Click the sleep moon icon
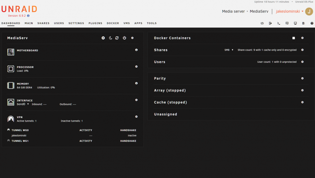This screenshot has width=315, height=178. [x=111, y=38]
